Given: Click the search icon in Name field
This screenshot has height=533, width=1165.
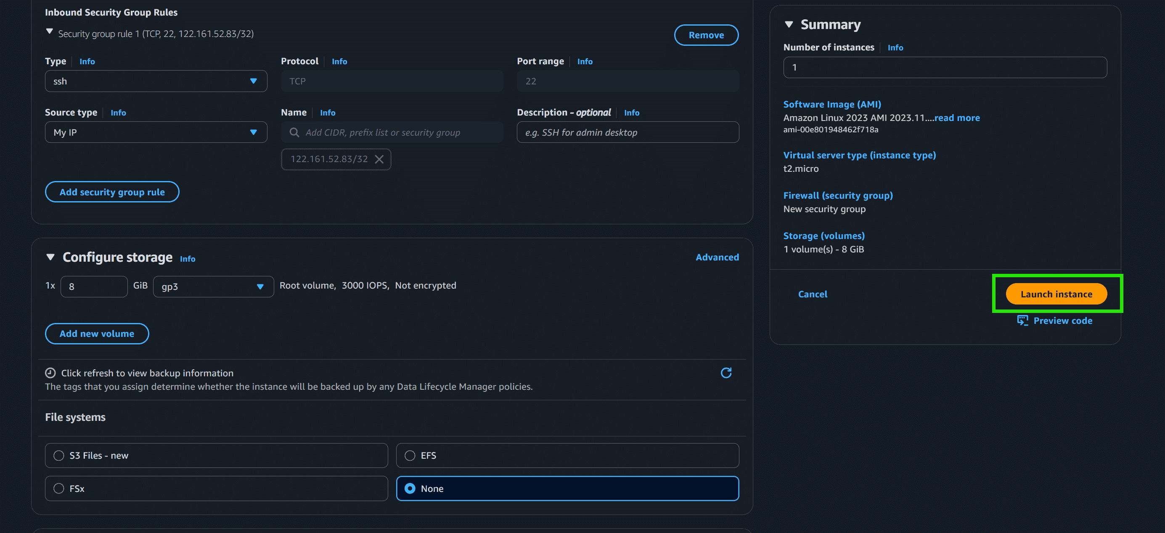Looking at the screenshot, I should (294, 132).
